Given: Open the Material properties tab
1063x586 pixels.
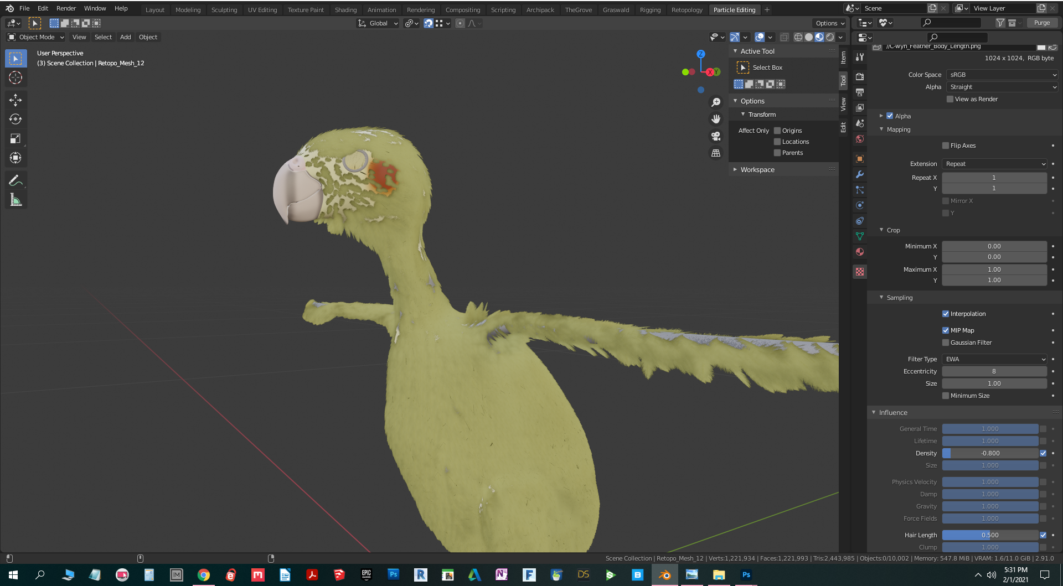Looking at the screenshot, I should pos(859,252).
